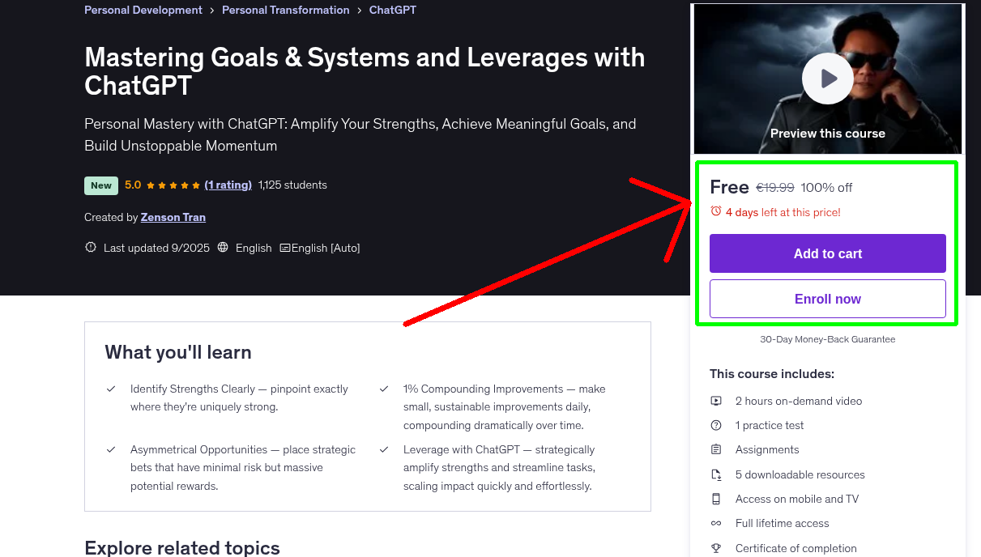Click the closed captions icon
This screenshot has height=557, width=981.
(x=284, y=248)
